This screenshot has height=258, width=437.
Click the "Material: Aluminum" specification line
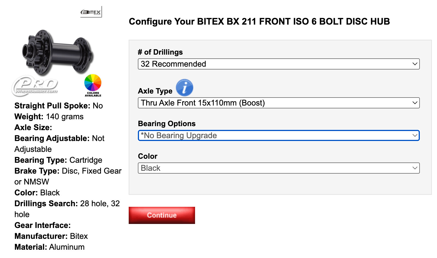click(x=49, y=247)
